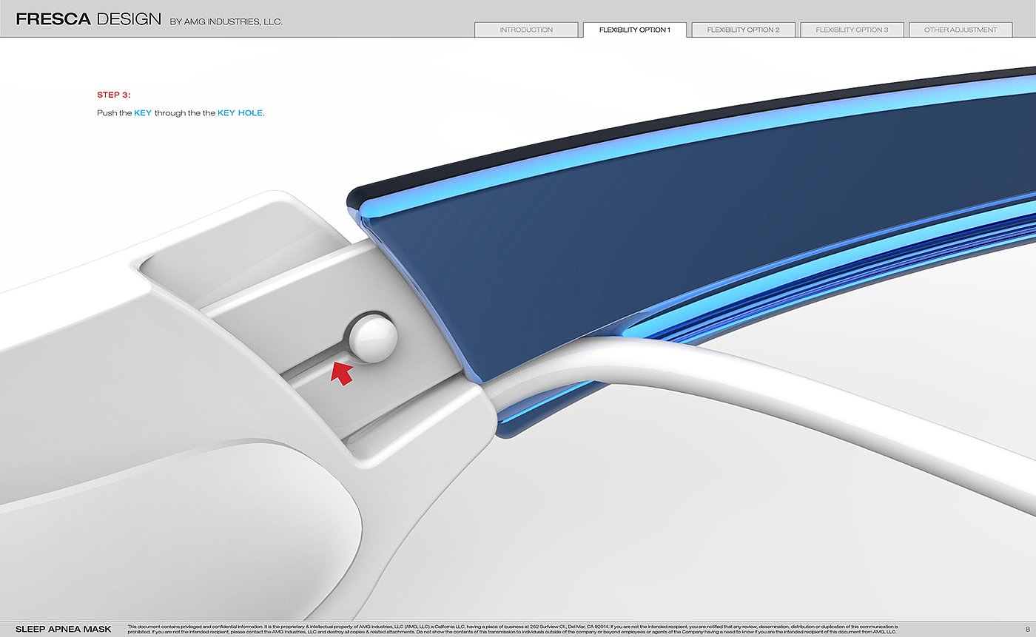Select the "BY AMG INDUSTRIES, LLC." subtitle
The width and height of the screenshot is (1036, 637).
[x=226, y=22]
